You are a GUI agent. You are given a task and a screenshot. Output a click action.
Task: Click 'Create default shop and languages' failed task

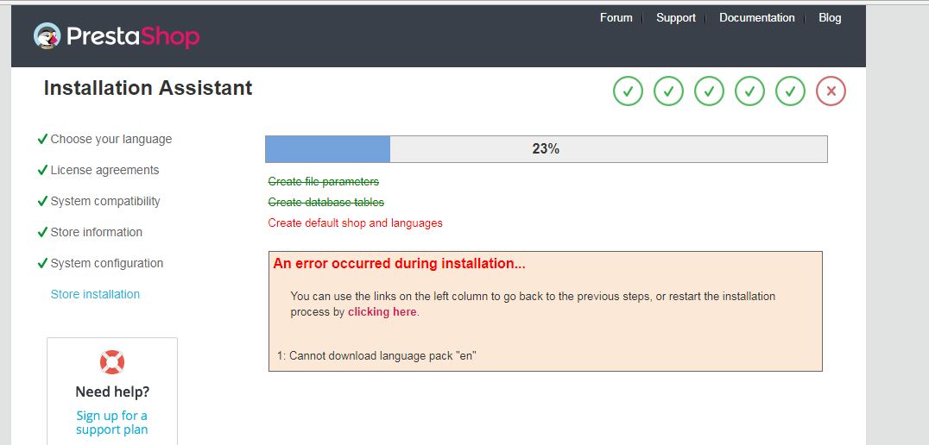pos(356,223)
